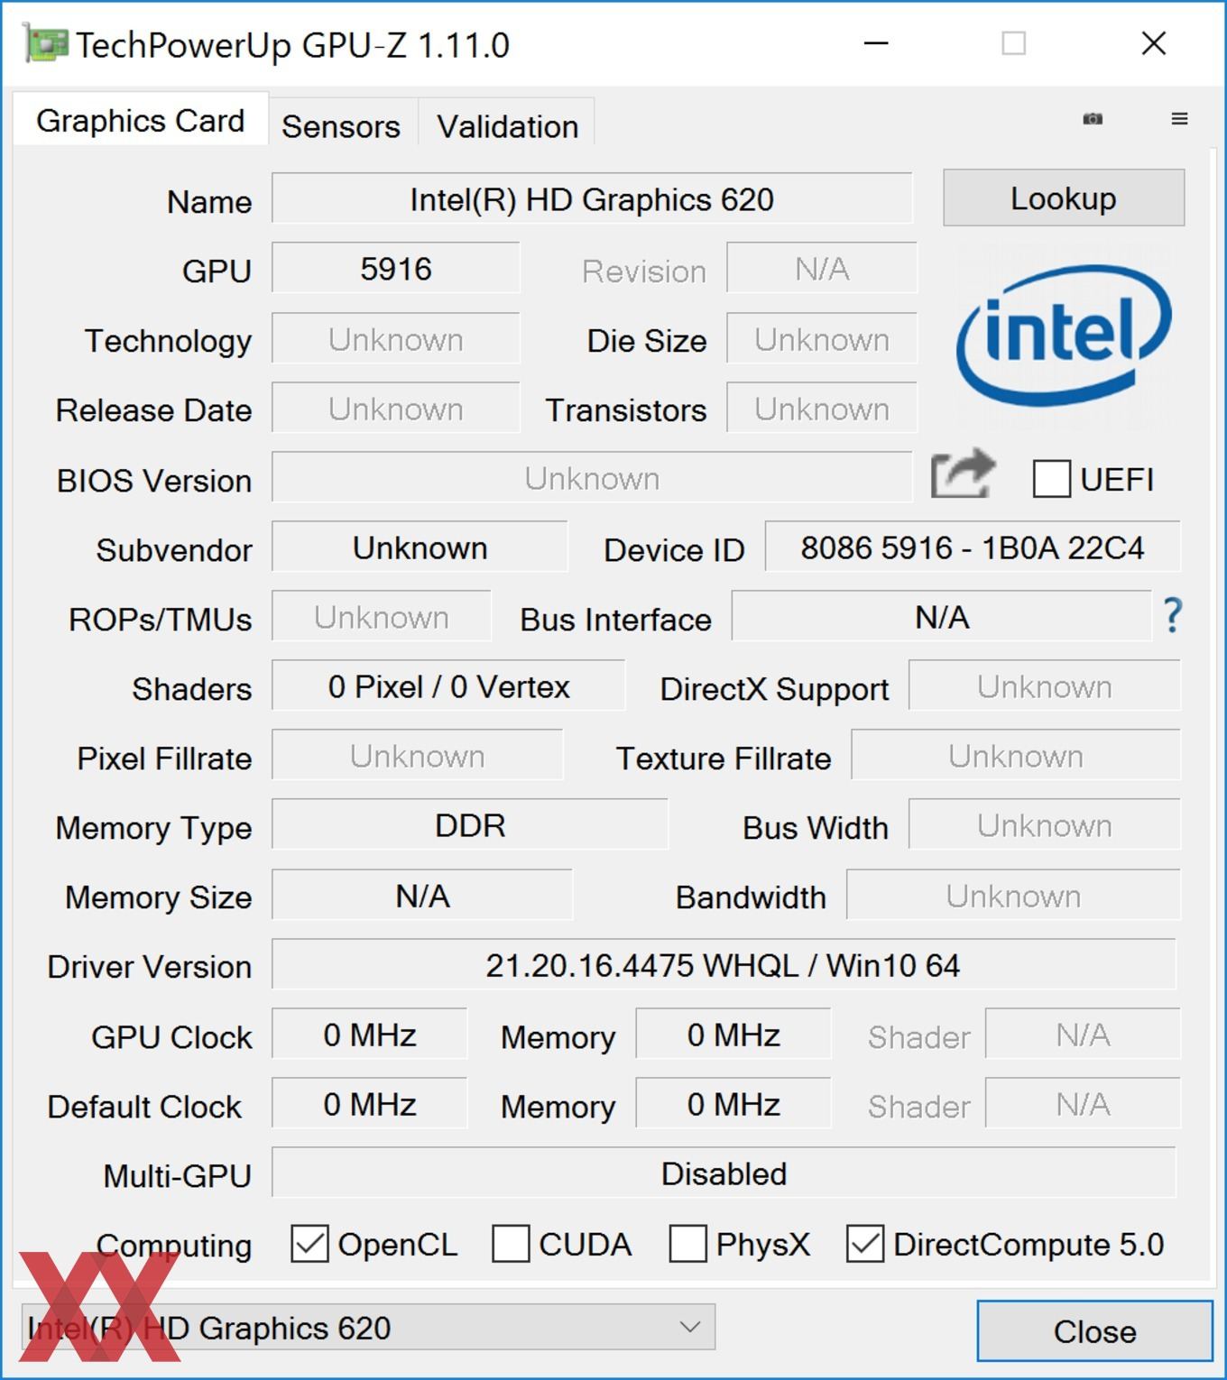Screen dimensions: 1227x1380
Task: Click the Die Size Unknown field
Action: (822, 339)
